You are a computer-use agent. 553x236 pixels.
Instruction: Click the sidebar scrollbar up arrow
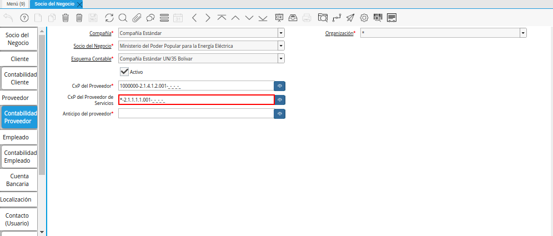(42, 31)
